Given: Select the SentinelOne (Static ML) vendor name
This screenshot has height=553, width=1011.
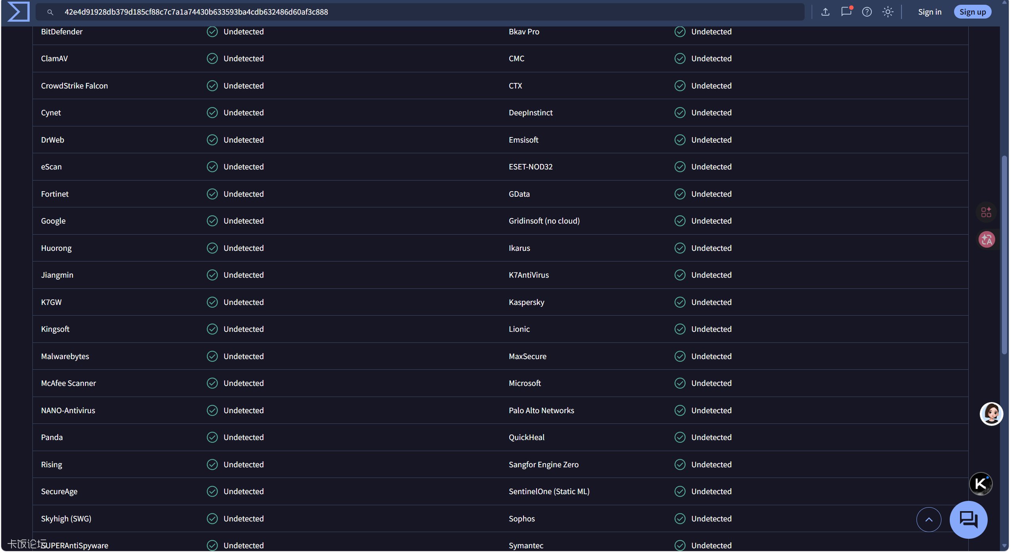Looking at the screenshot, I should (549, 491).
